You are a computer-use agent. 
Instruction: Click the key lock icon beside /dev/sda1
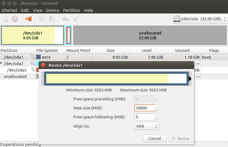[x=33, y=57]
